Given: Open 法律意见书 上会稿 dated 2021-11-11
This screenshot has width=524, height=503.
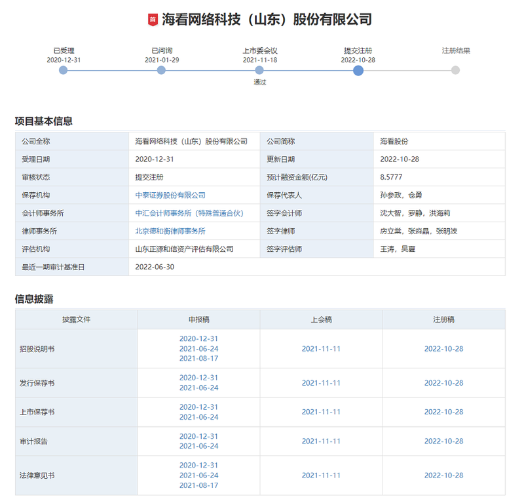Looking at the screenshot, I should coord(321,475).
